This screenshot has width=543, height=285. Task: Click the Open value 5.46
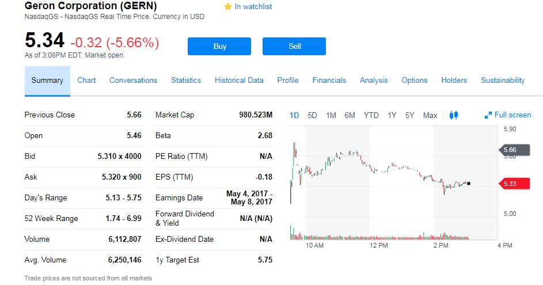pyautogui.click(x=134, y=136)
